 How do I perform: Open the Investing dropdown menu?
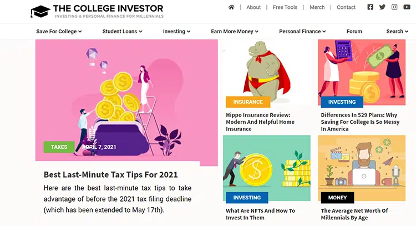[x=176, y=32]
